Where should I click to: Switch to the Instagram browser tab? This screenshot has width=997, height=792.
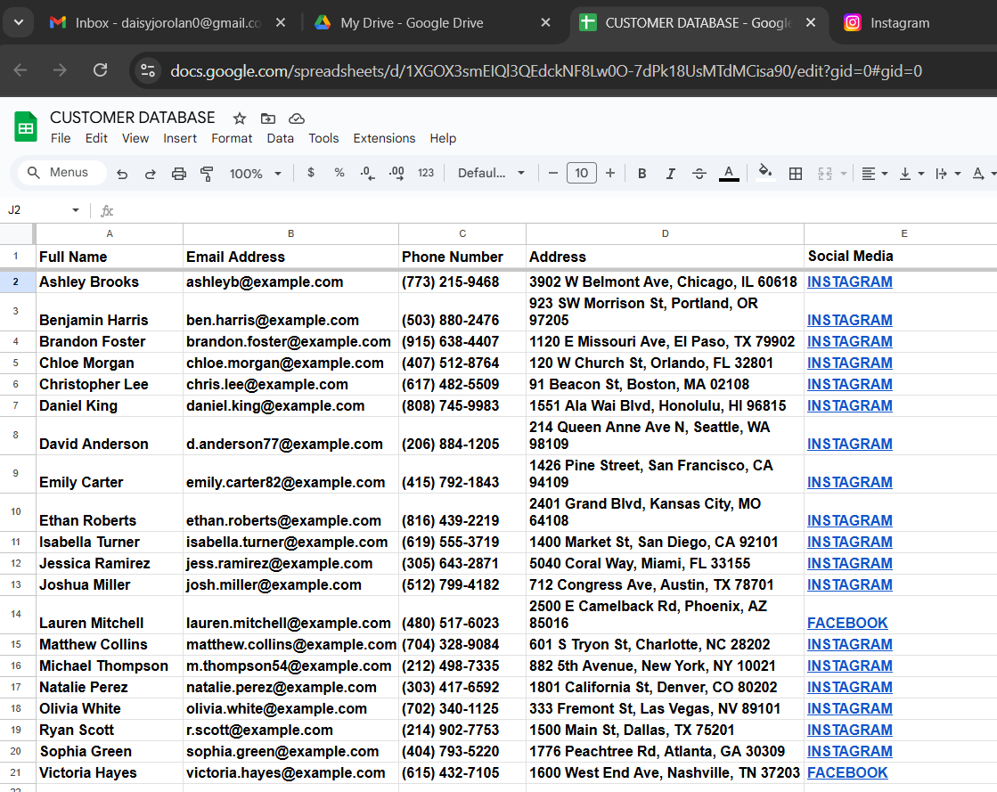[x=900, y=23]
